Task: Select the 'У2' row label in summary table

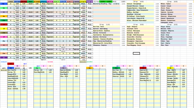Action: (x=4, y=12)
